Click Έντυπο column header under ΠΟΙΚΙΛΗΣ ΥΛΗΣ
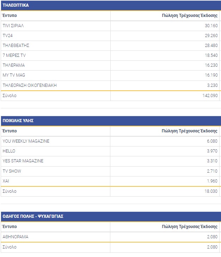Viewport: 221px width, 257px height. (10, 131)
